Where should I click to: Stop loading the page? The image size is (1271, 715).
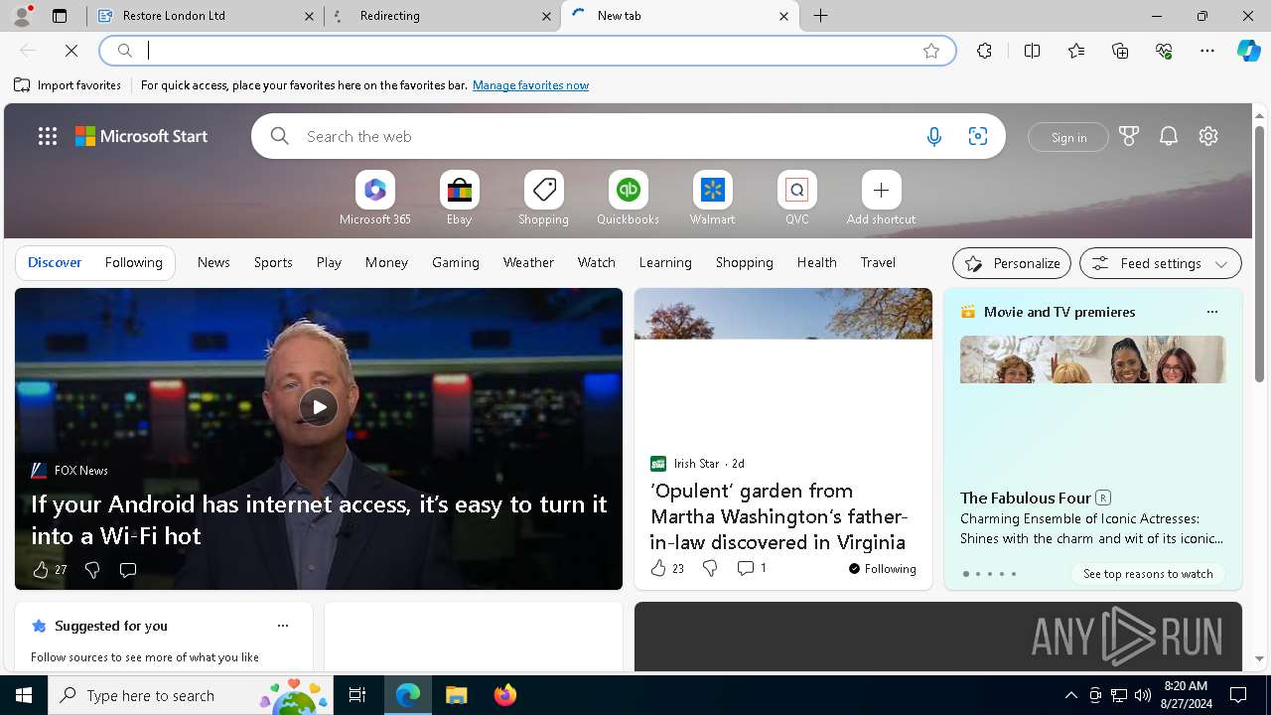pyautogui.click(x=71, y=51)
